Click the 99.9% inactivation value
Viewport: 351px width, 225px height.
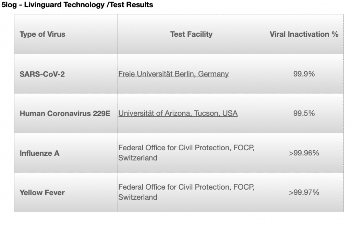[304, 74]
